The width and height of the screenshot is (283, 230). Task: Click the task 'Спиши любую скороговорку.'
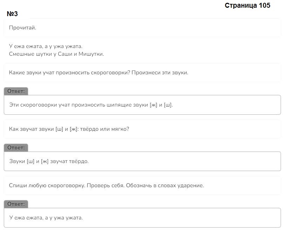[47, 185]
